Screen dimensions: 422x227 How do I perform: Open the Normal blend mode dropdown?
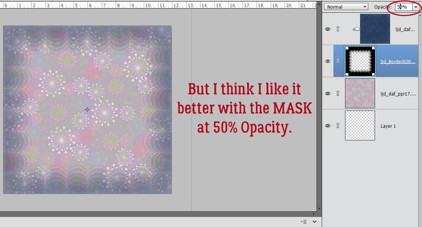(x=346, y=7)
